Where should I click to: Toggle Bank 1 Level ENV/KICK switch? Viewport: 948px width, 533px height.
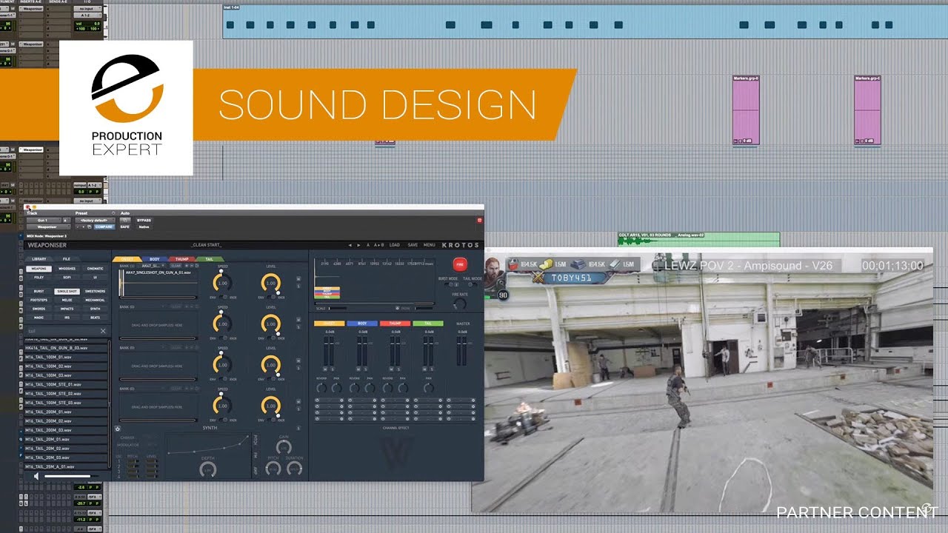pyautogui.click(x=270, y=296)
